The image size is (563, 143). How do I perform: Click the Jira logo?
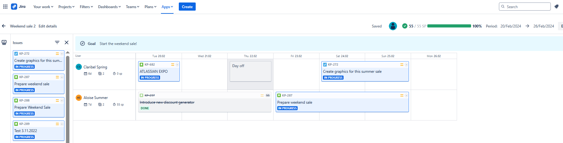point(18,7)
